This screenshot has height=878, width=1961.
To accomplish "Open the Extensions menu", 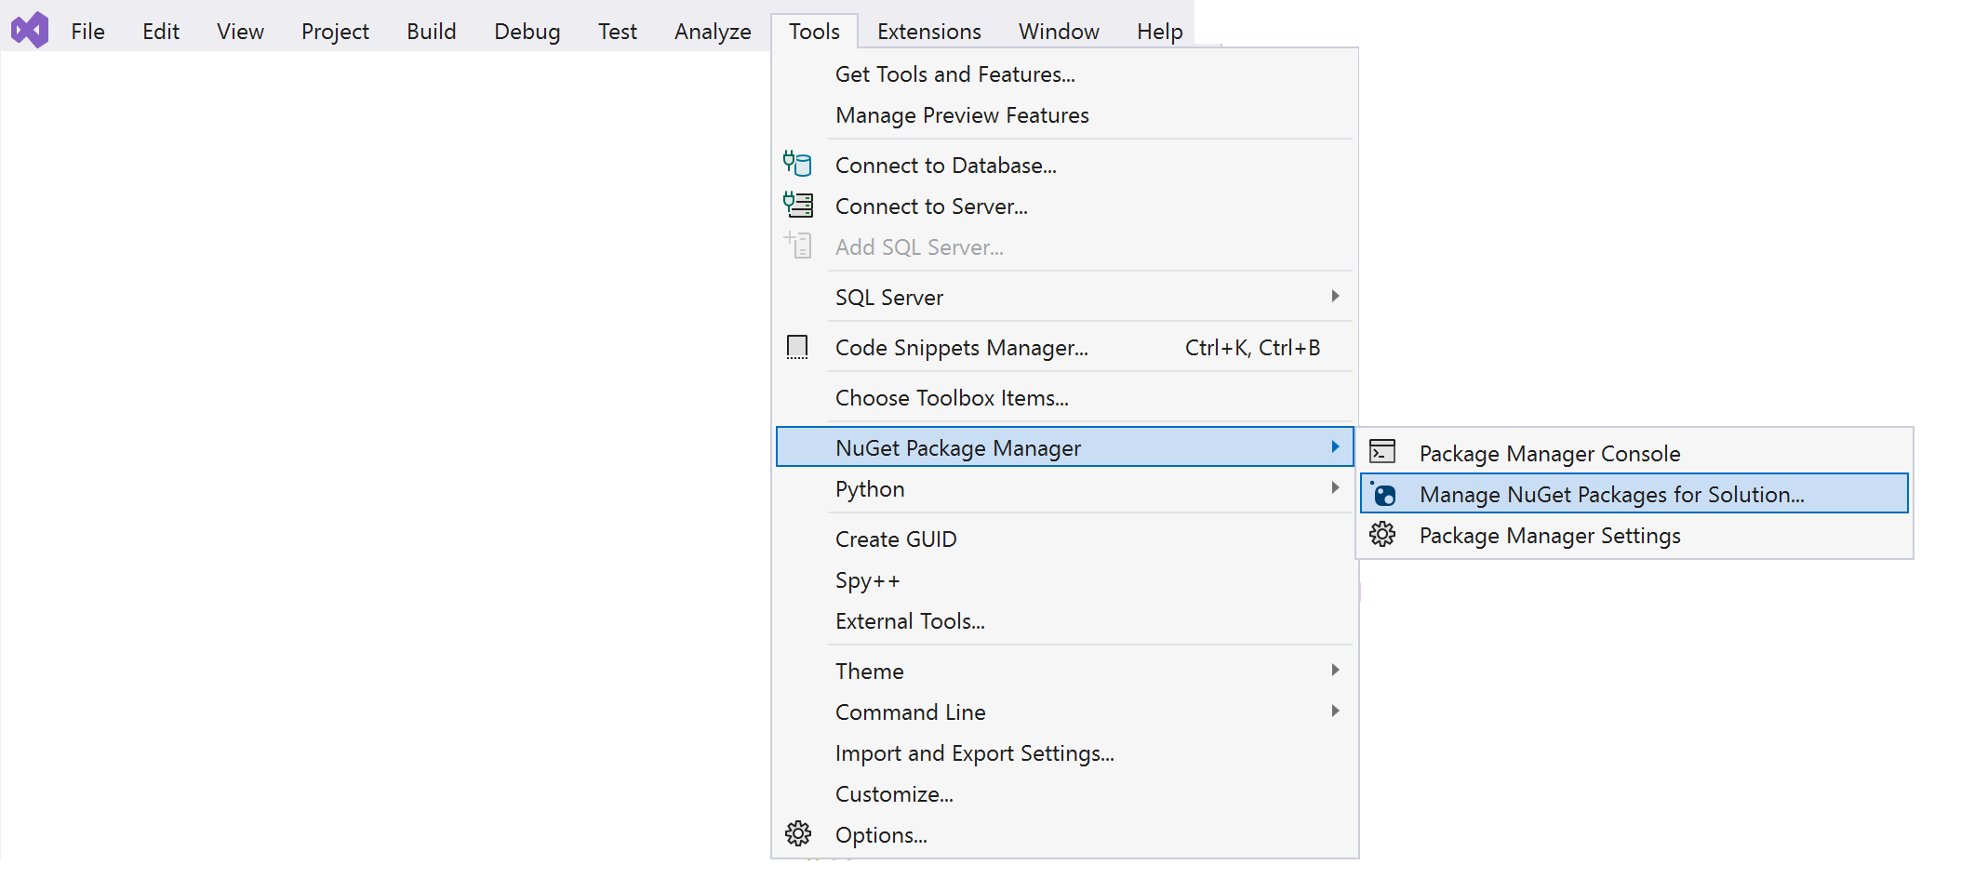I will pos(928,32).
